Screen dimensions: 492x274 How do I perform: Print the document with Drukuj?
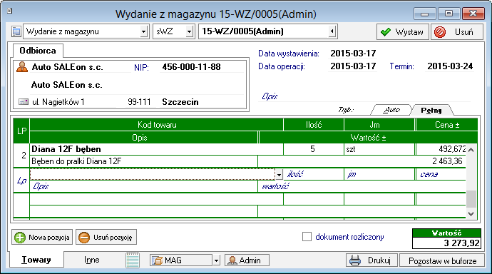coord(371,260)
